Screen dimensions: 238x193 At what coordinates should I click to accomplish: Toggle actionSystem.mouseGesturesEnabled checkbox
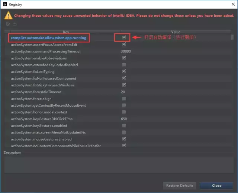click(124, 139)
